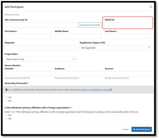
Task: Click external link icon after Definition of Terms
Action: coord(111,90)
